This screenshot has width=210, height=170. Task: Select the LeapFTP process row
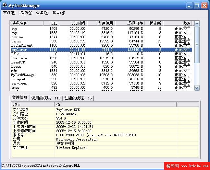point(101,62)
